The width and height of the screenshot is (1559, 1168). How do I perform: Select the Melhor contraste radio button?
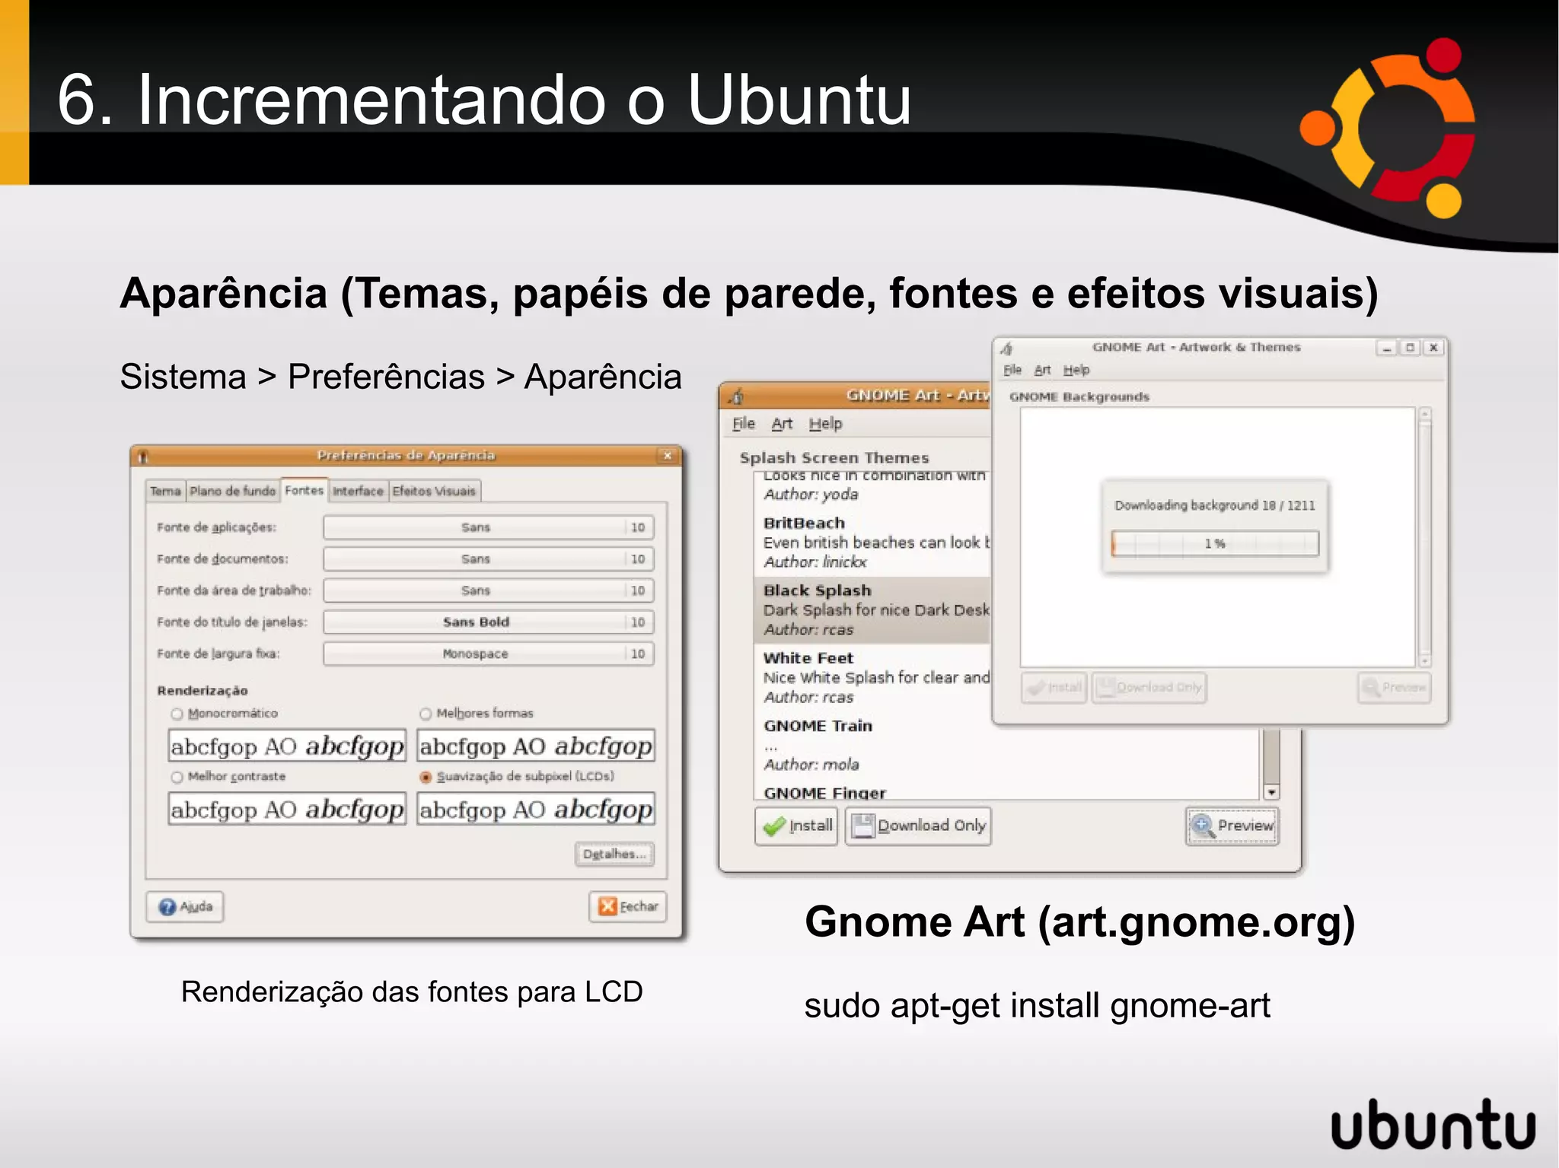(177, 777)
